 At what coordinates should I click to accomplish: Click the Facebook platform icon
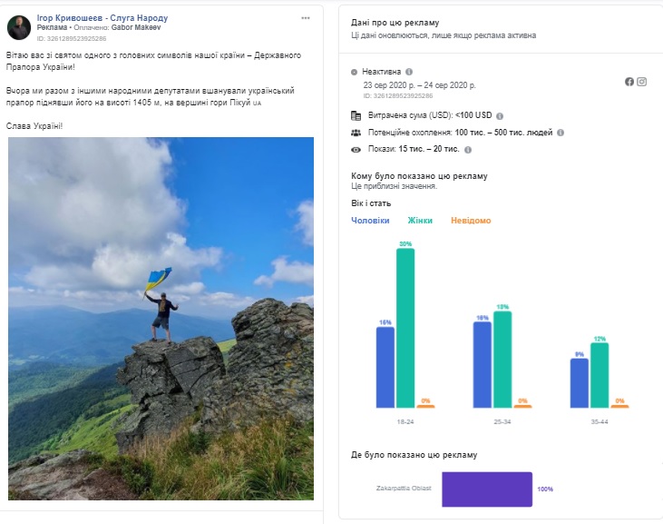pos(629,82)
